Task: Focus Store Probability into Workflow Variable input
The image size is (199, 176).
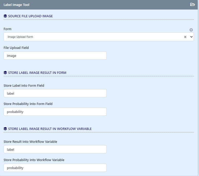Action: (55, 168)
